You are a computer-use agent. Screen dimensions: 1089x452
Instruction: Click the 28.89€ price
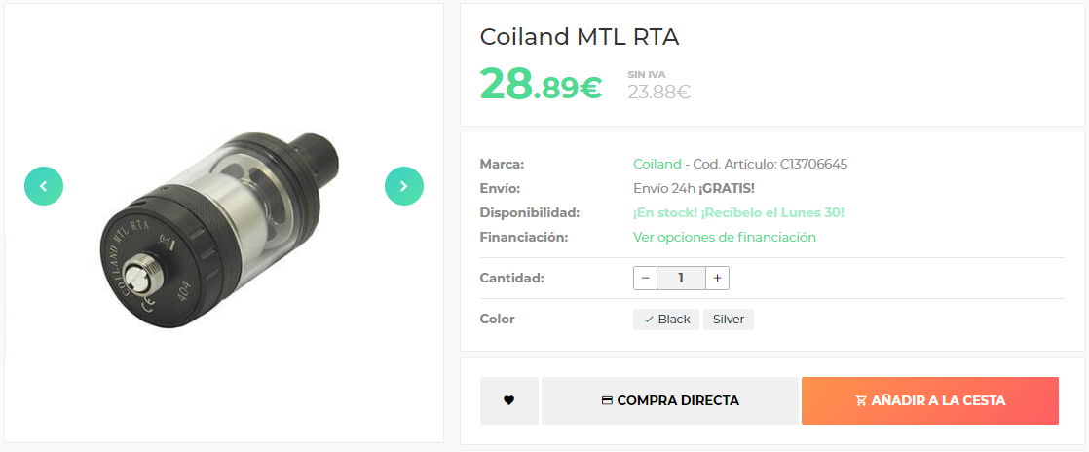(x=541, y=86)
